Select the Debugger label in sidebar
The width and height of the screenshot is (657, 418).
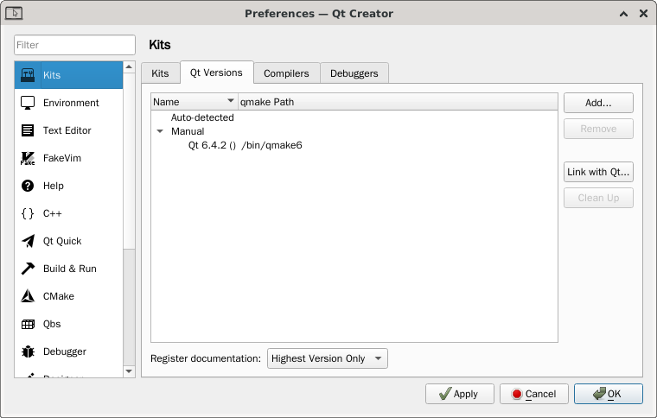tap(65, 351)
